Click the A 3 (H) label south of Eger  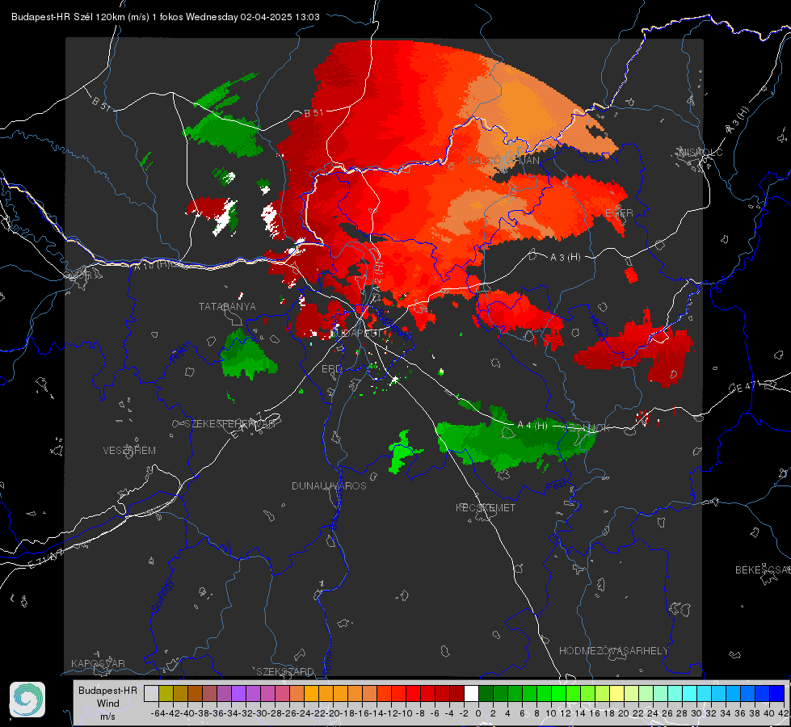click(565, 258)
